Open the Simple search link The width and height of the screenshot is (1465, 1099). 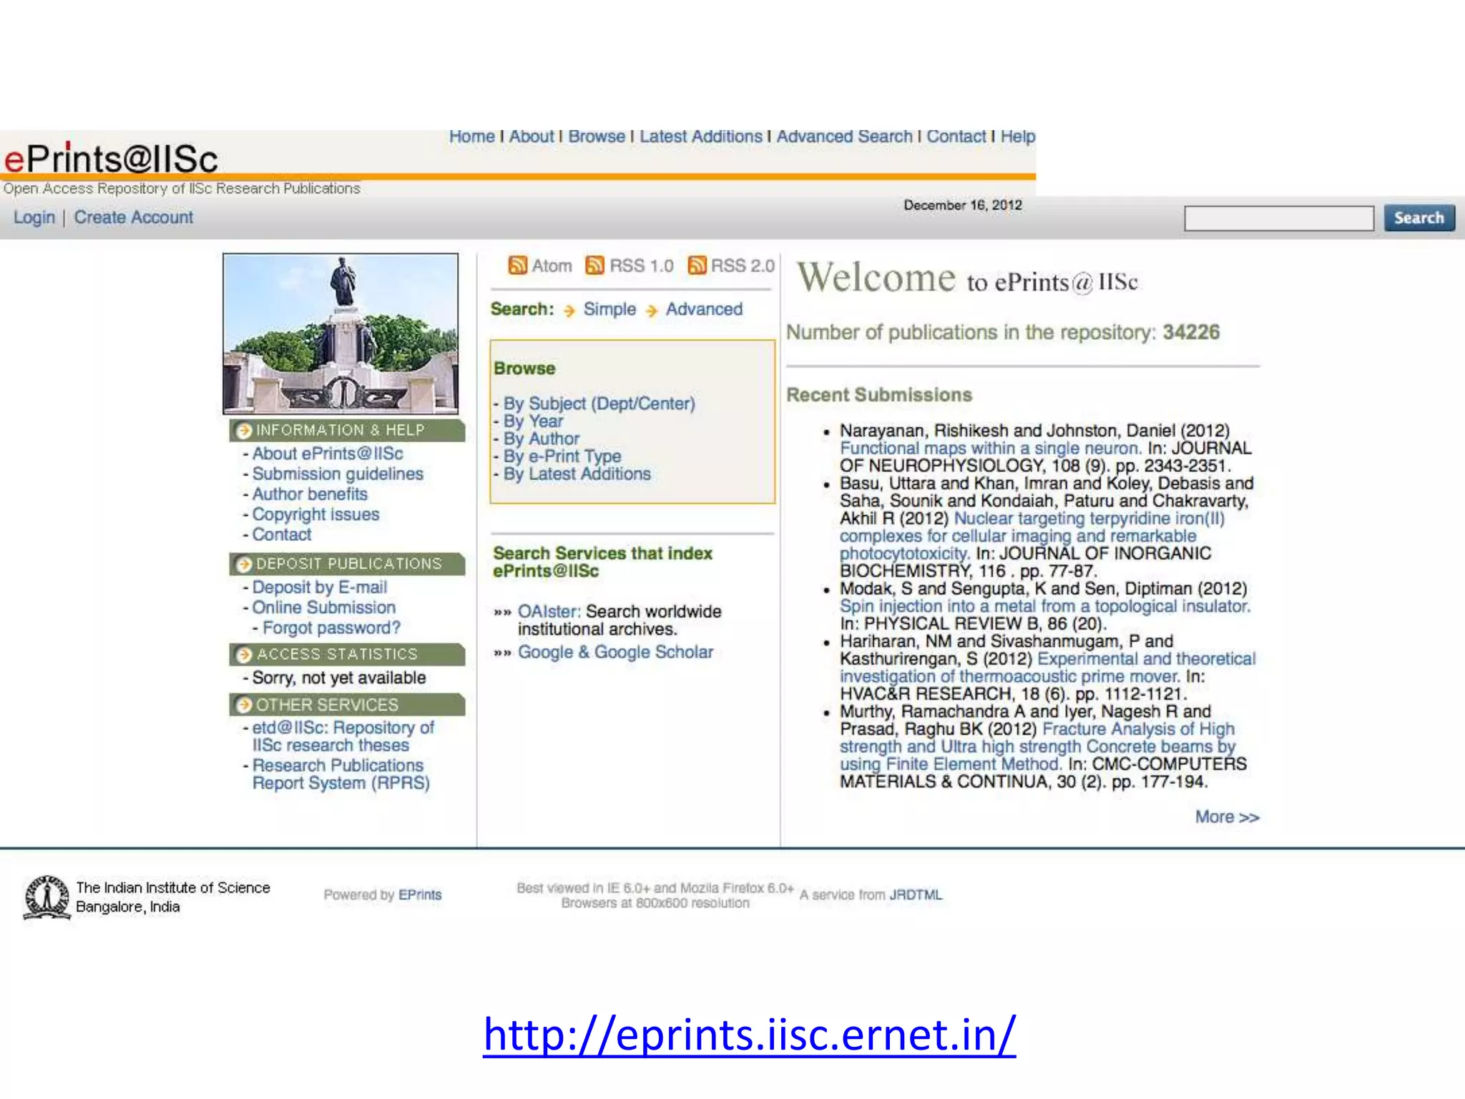click(x=609, y=309)
